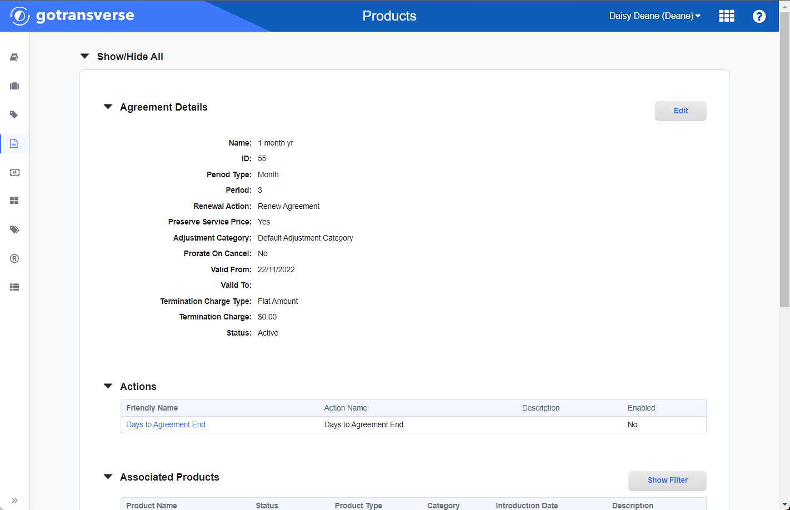
Task: Open the help question mark icon
Action: click(759, 16)
